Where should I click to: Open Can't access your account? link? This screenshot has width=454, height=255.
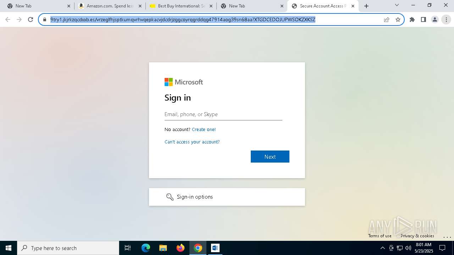tap(192, 142)
